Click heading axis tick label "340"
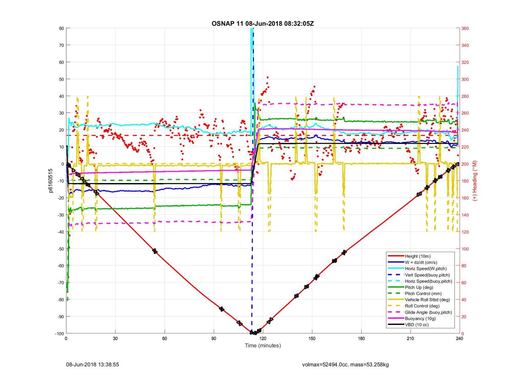508x375 pixels. coord(466,45)
